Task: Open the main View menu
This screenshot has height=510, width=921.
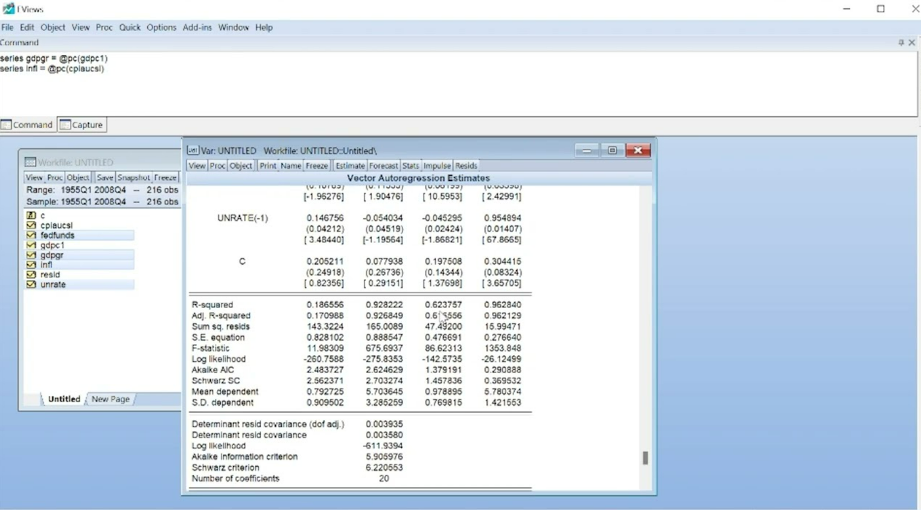Action: click(81, 27)
